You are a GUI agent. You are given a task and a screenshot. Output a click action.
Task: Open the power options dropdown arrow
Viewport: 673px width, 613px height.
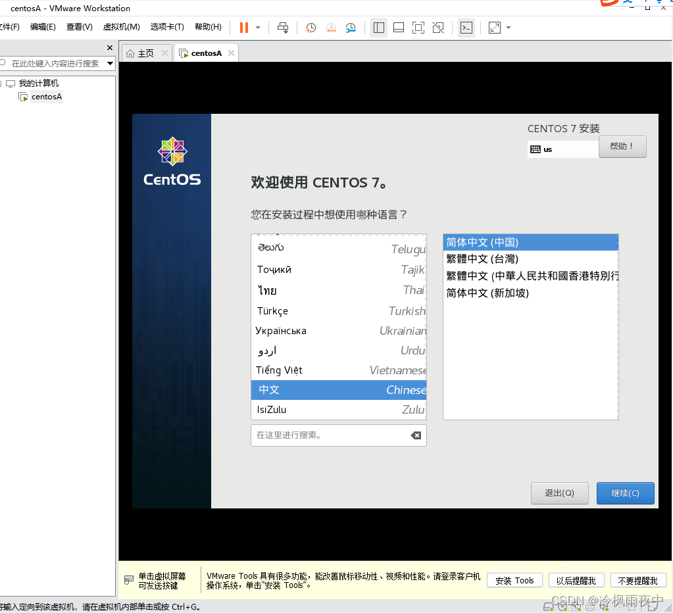click(x=258, y=28)
